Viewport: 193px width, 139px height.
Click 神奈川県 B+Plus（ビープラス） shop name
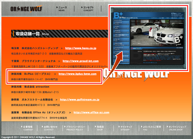tap(31, 74)
